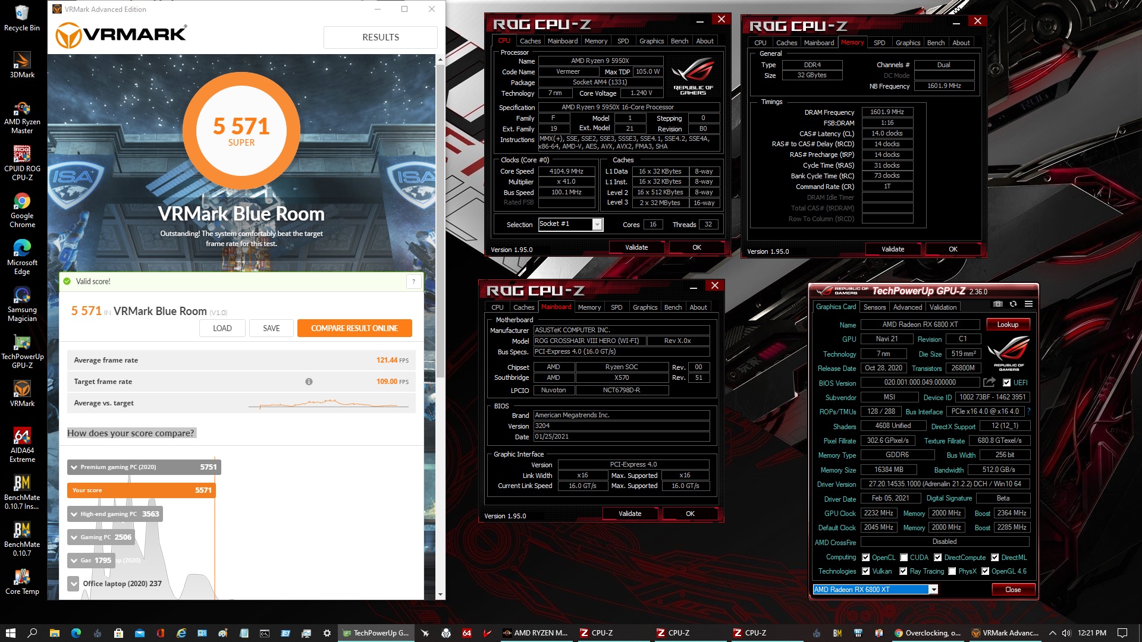Click the VRMark vertical scrollbar thumb

[x=440, y=220]
